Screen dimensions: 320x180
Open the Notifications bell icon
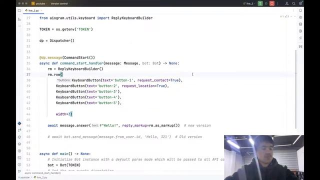(300, 10)
